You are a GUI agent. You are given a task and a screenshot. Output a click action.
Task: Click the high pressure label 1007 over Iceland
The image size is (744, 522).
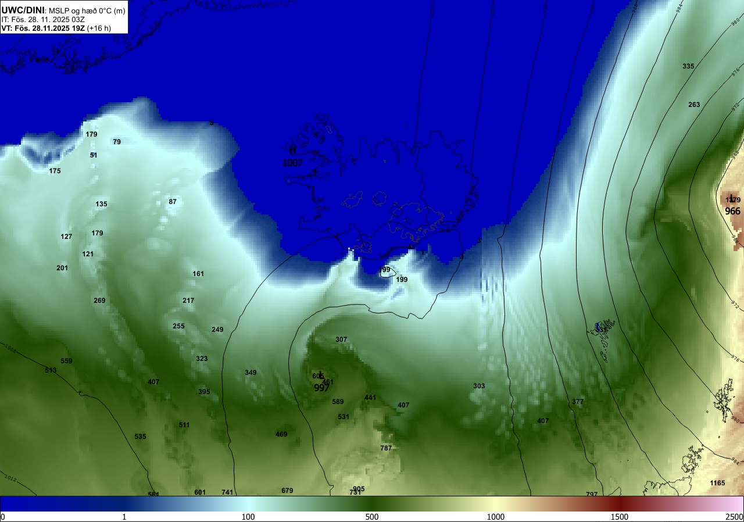(293, 163)
